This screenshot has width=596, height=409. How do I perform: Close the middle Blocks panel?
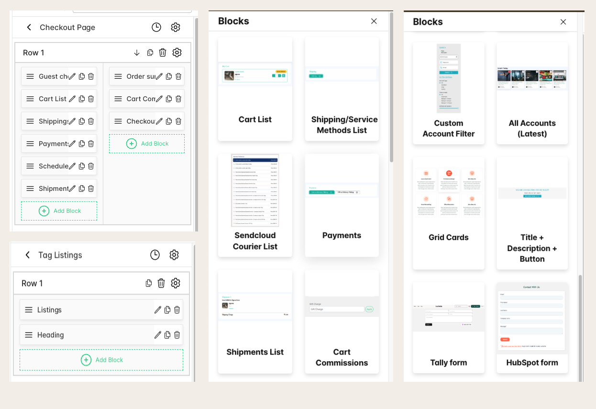[374, 21]
